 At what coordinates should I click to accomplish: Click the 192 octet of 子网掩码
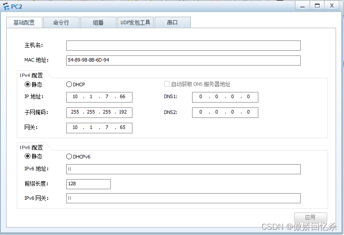(123, 112)
